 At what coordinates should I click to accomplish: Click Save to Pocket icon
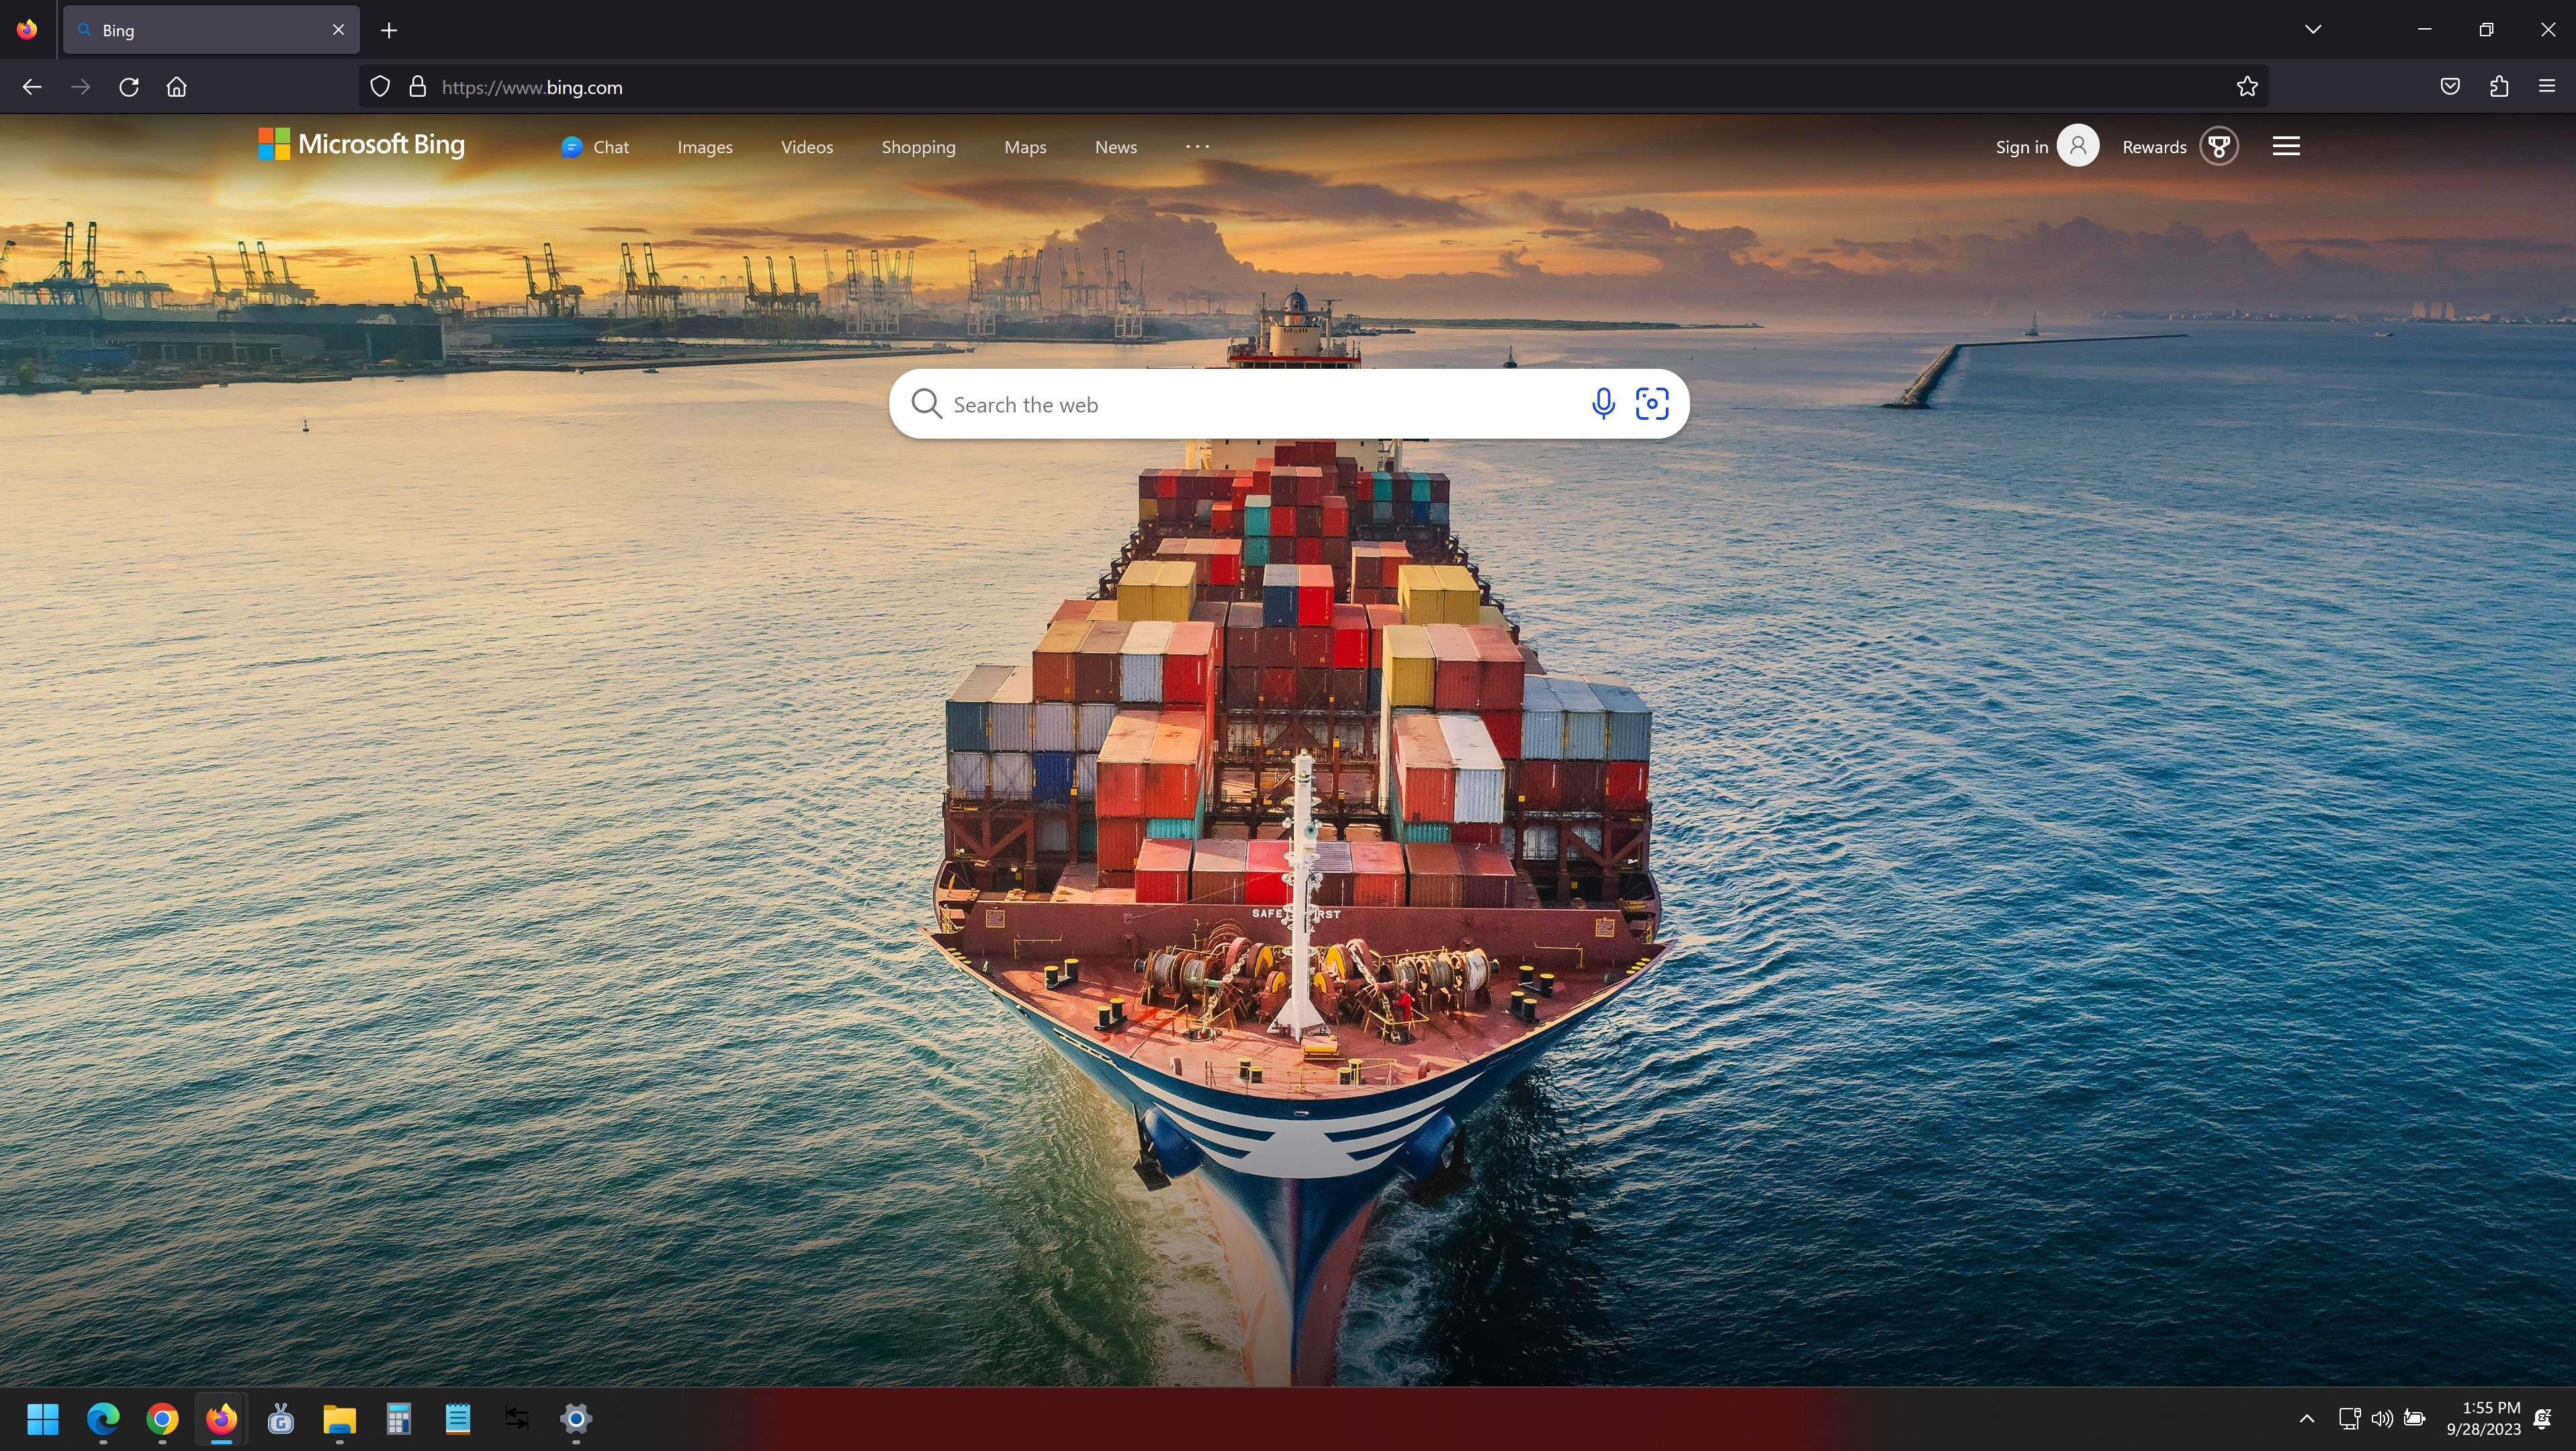pyautogui.click(x=2450, y=87)
